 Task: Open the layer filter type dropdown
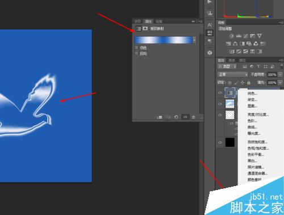227,66
